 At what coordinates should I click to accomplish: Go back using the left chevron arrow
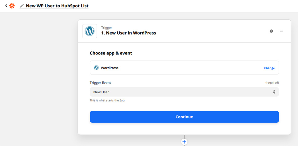(x=6, y=6)
